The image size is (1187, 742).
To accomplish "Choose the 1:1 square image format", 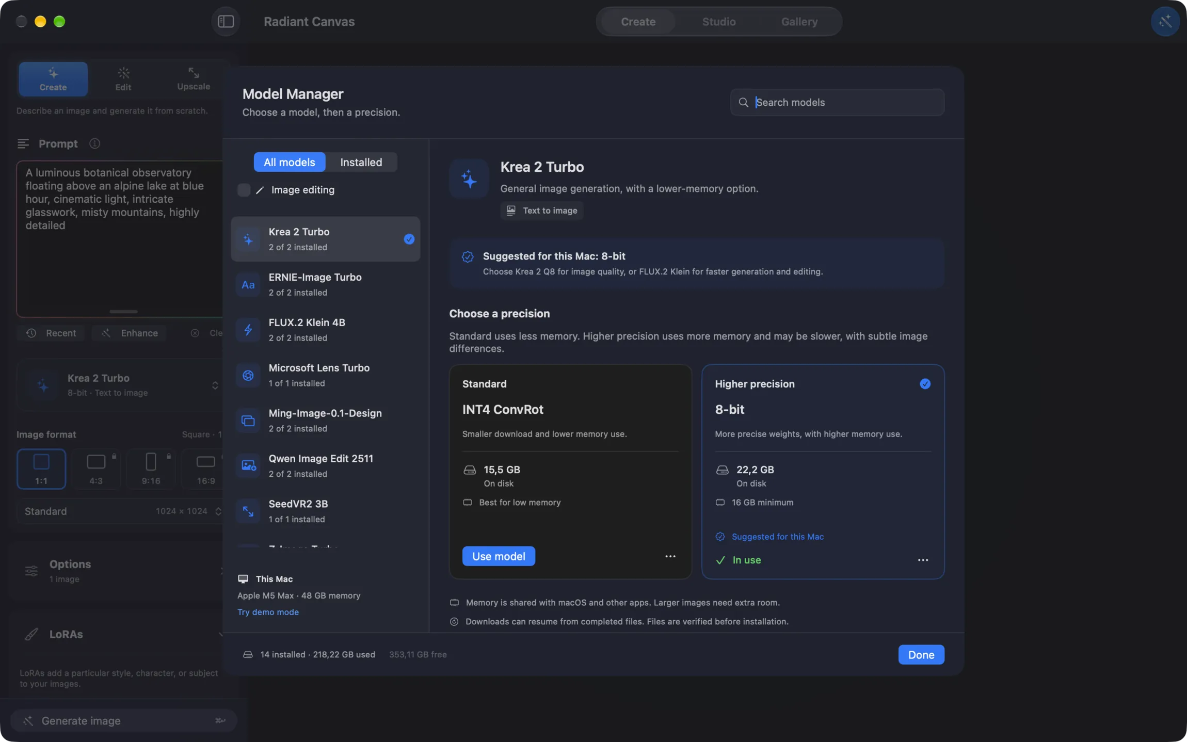I will [x=41, y=469].
